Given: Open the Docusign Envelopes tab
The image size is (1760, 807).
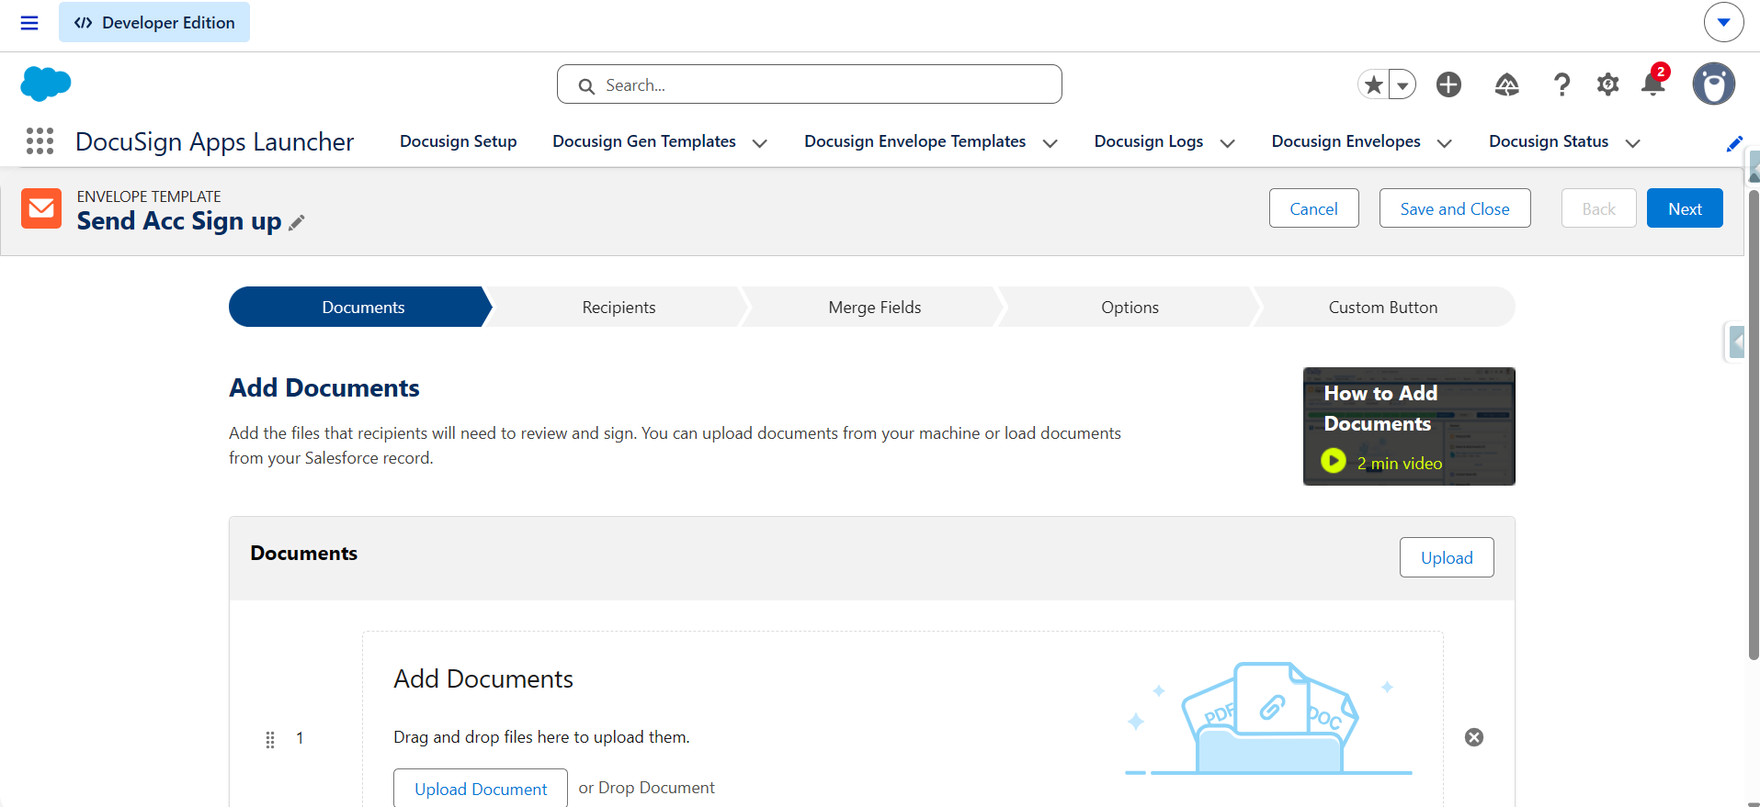Looking at the screenshot, I should pyautogui.click(x=1346, y=141).
